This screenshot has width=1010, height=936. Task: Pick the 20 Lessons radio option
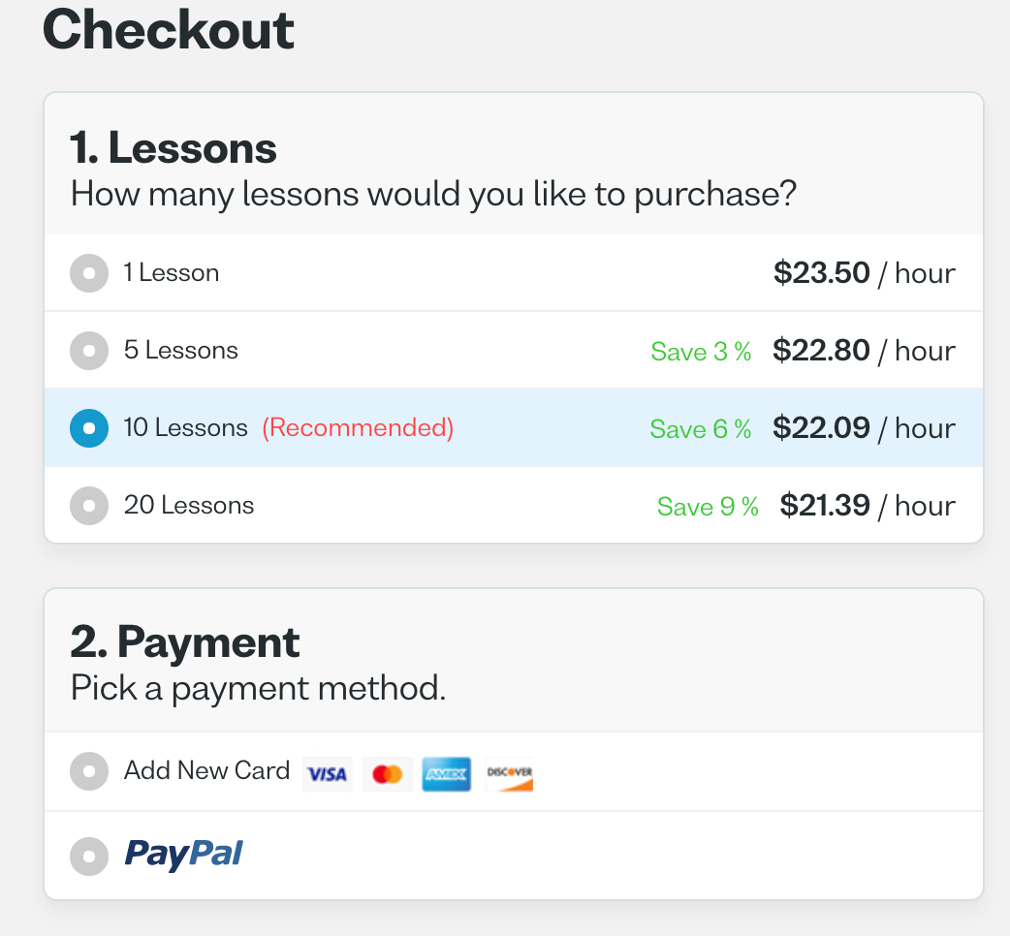coord(89,506)
